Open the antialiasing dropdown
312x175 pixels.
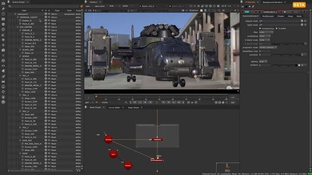coord(265,36)
